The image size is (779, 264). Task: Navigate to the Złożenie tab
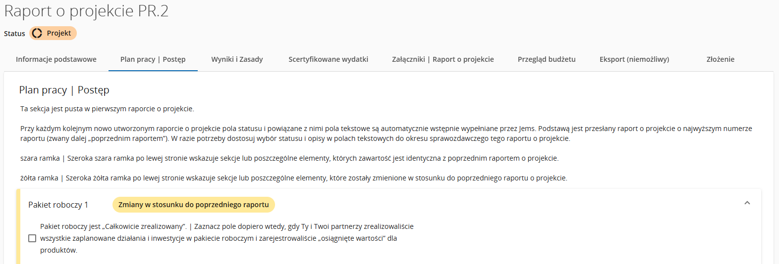pyautogui.click(x=720, y=59)
